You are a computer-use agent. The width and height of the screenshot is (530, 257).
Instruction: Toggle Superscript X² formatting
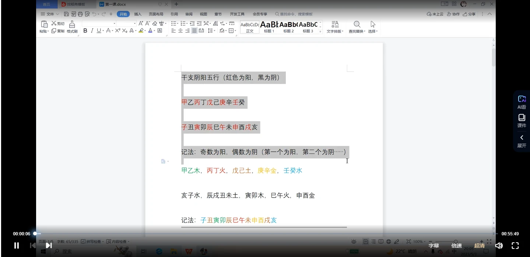coord(117,31)
